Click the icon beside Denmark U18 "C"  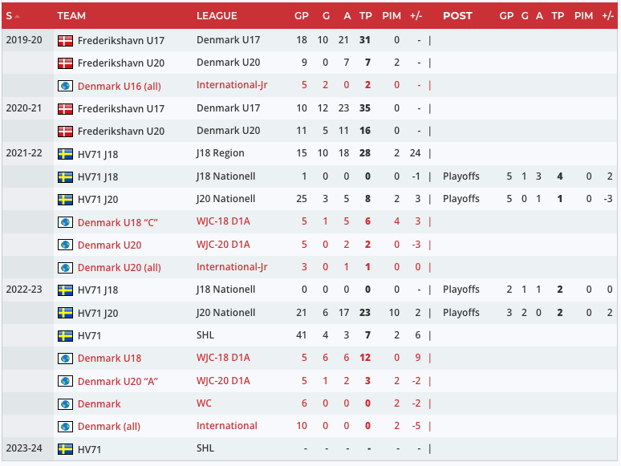66,222
